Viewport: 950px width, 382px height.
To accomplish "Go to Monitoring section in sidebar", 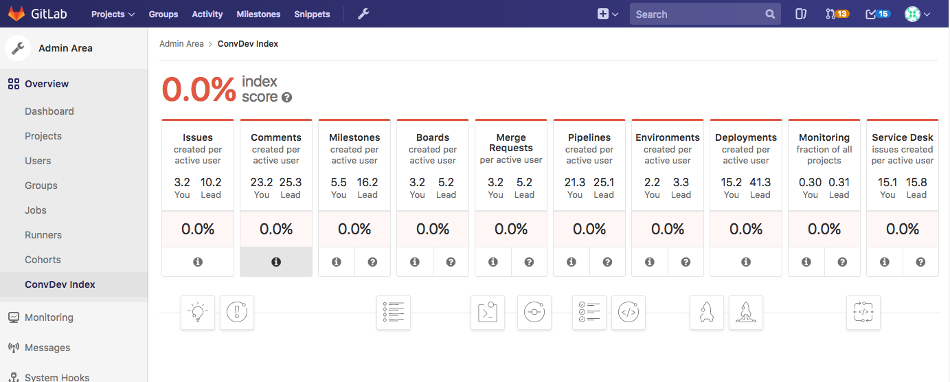I will [x=49, y=317].
